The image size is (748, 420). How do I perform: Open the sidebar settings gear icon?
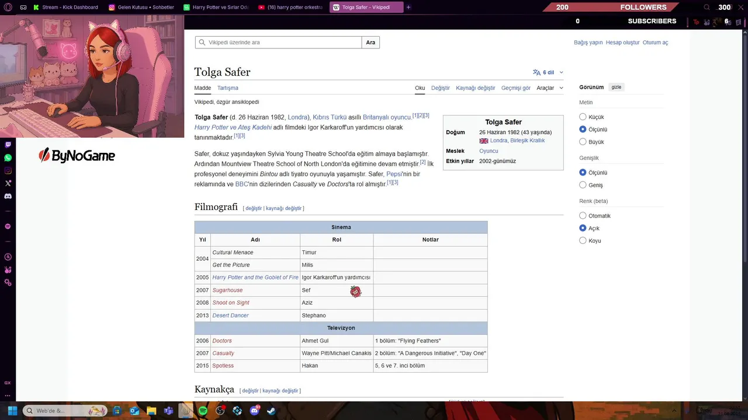tap(8, 282)
